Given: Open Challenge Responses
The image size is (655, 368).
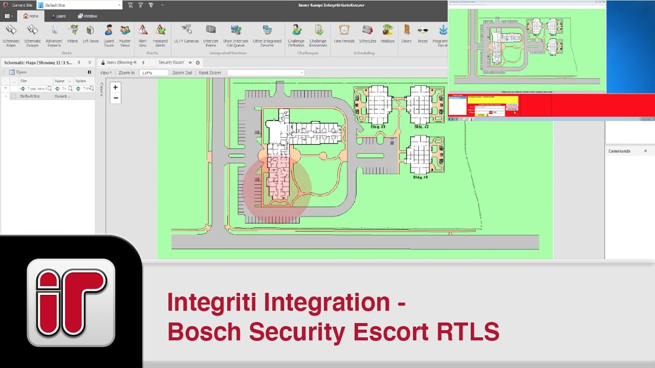Looking at the screenshot, I should [318, 35].
